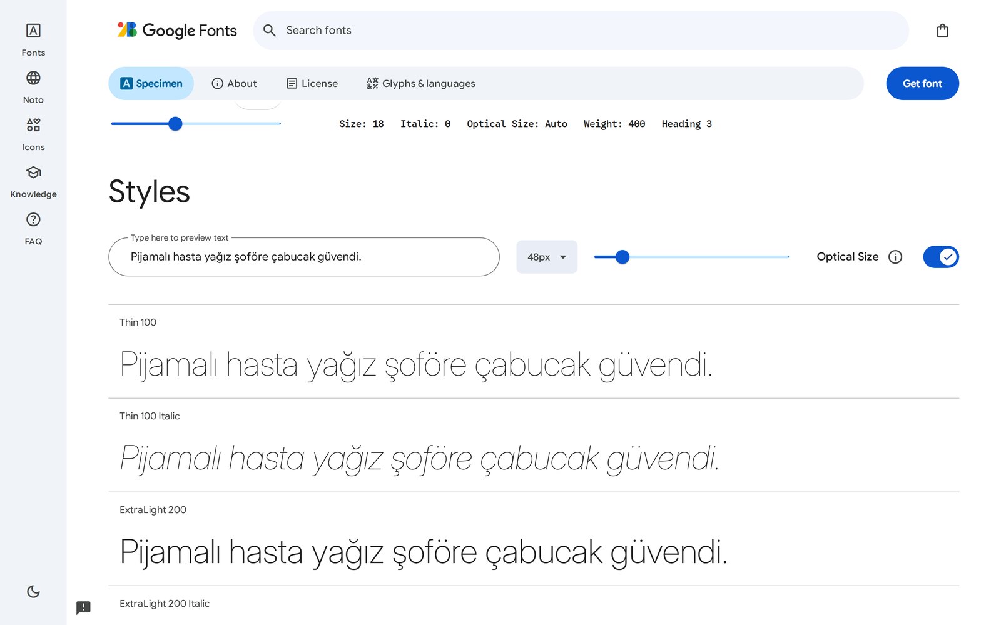Image resolution: width=1001 pixels, height=625 pixels.
Task: Go to Icons in the sidebar
Action: tap(33, 134)
